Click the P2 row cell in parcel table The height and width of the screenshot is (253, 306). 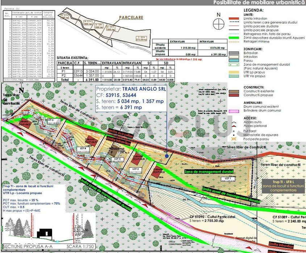coord(65,76)
